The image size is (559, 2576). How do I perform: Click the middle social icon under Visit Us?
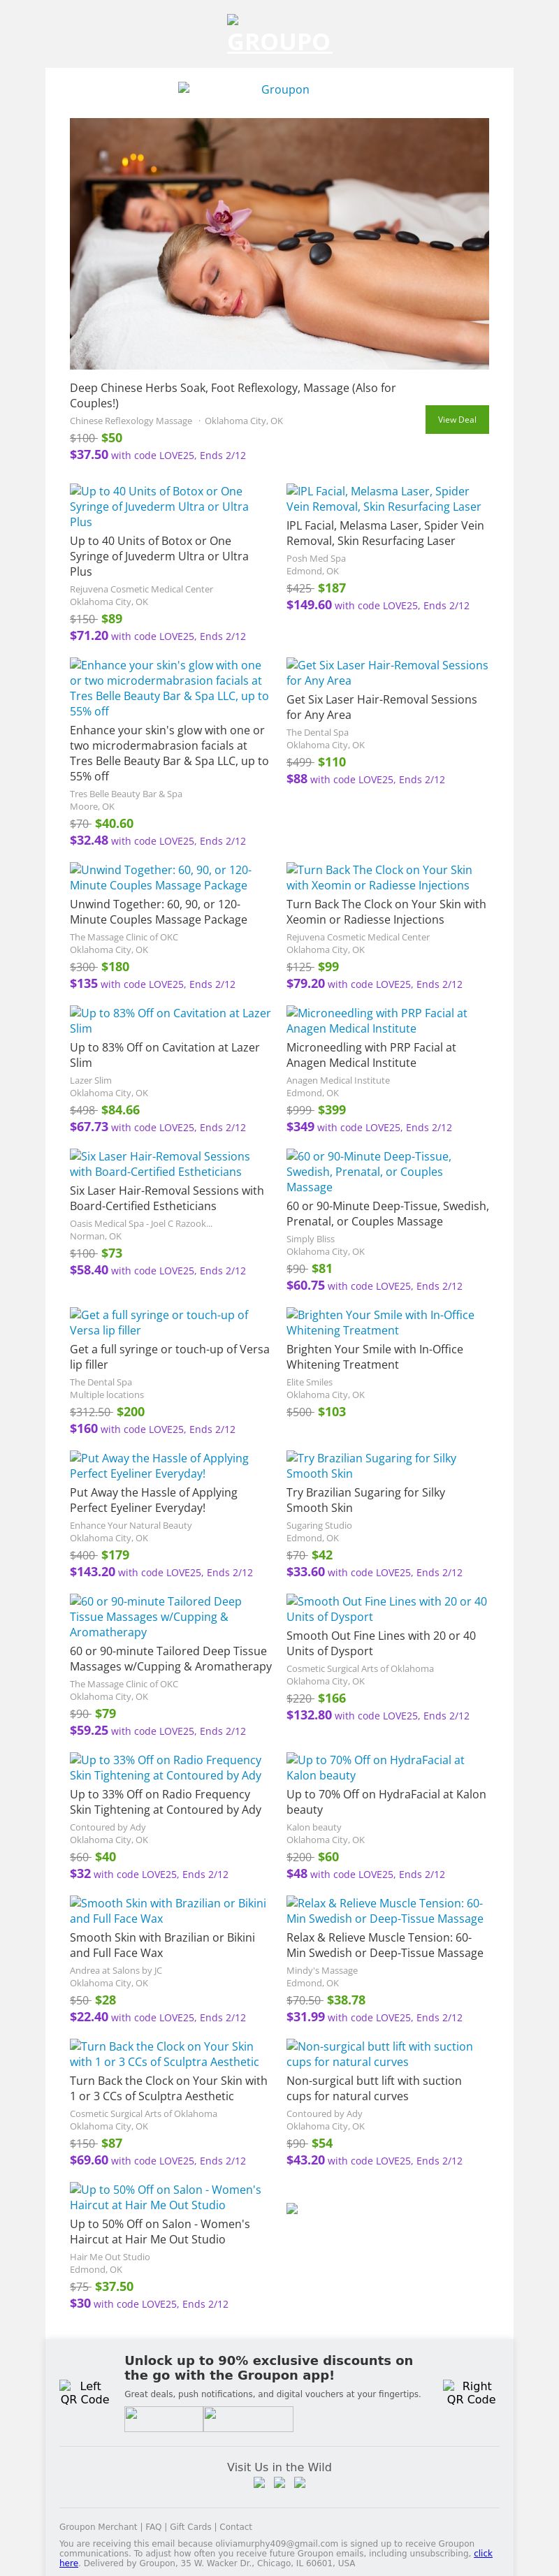point(279,2482)
